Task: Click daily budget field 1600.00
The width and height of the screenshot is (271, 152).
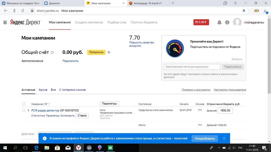Action: (225, 110)
